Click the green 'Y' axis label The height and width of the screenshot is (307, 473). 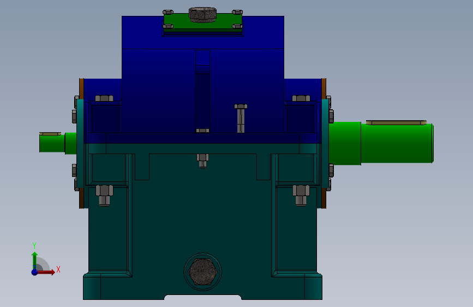click(x=34, y=246)
